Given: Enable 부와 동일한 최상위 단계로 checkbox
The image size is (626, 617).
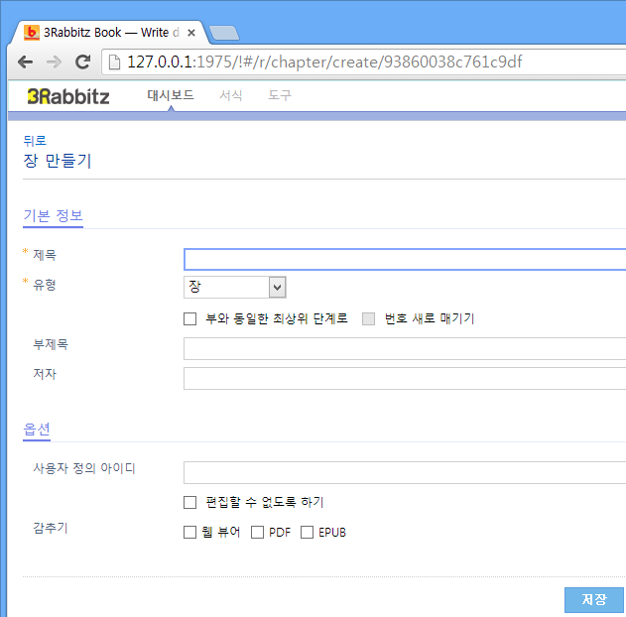Looking at the screenshot, I should 190,318.
